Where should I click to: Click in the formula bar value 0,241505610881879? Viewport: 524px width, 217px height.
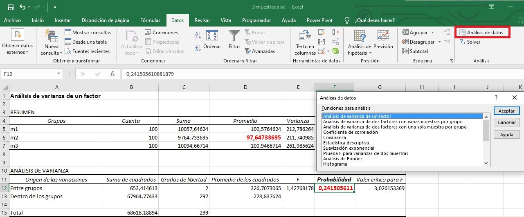[150, 74]
